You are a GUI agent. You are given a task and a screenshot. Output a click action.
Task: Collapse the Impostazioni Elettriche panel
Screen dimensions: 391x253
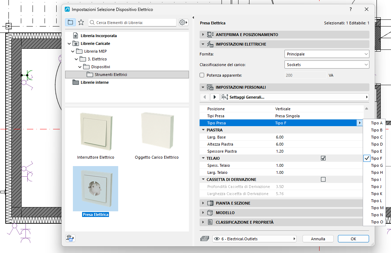pyautogui.click(x=203, y=44)
